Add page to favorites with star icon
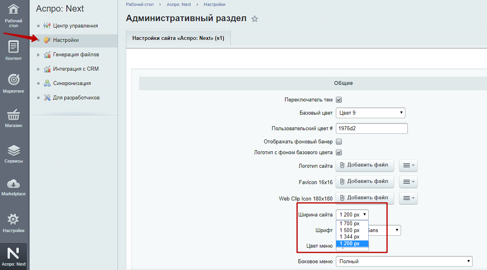487x270 pixels. pos(255,19)
